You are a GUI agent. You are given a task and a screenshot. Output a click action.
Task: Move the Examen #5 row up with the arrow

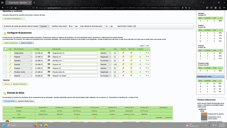(148, 68)
